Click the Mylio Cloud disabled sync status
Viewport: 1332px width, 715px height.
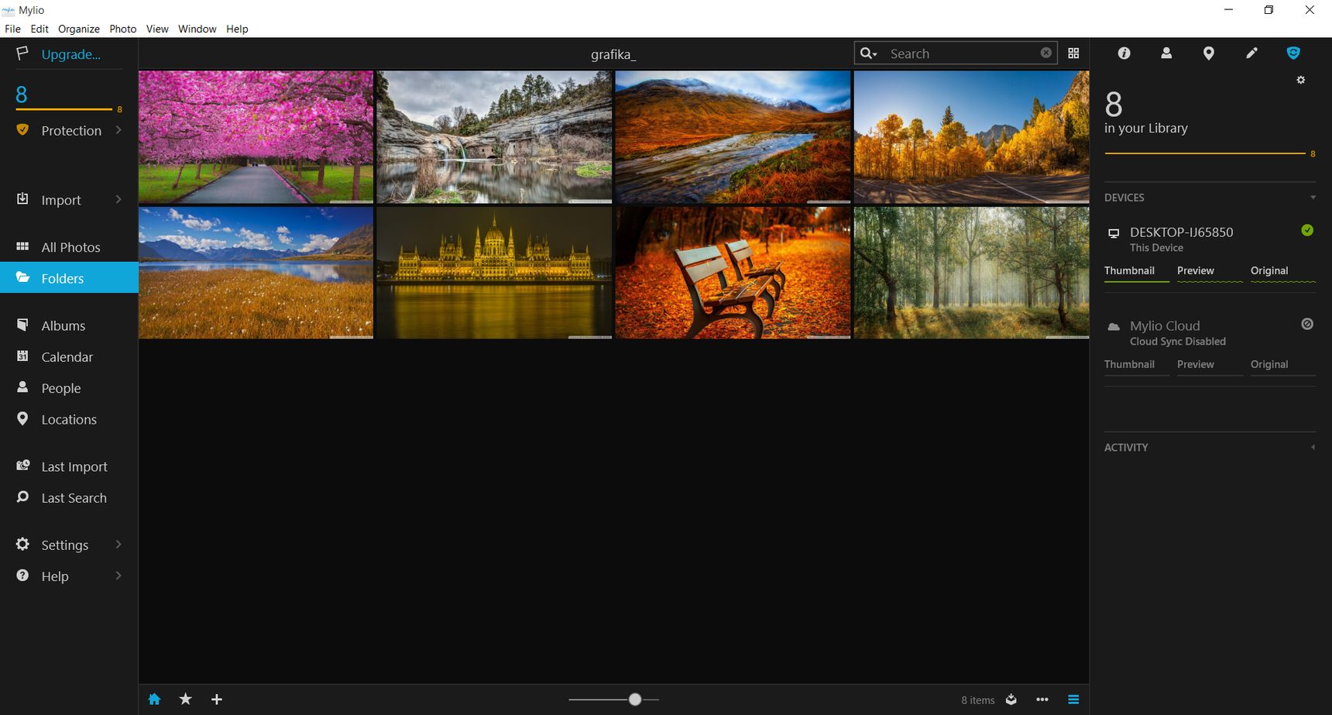pyautogui.click(x=1307, y=324)
